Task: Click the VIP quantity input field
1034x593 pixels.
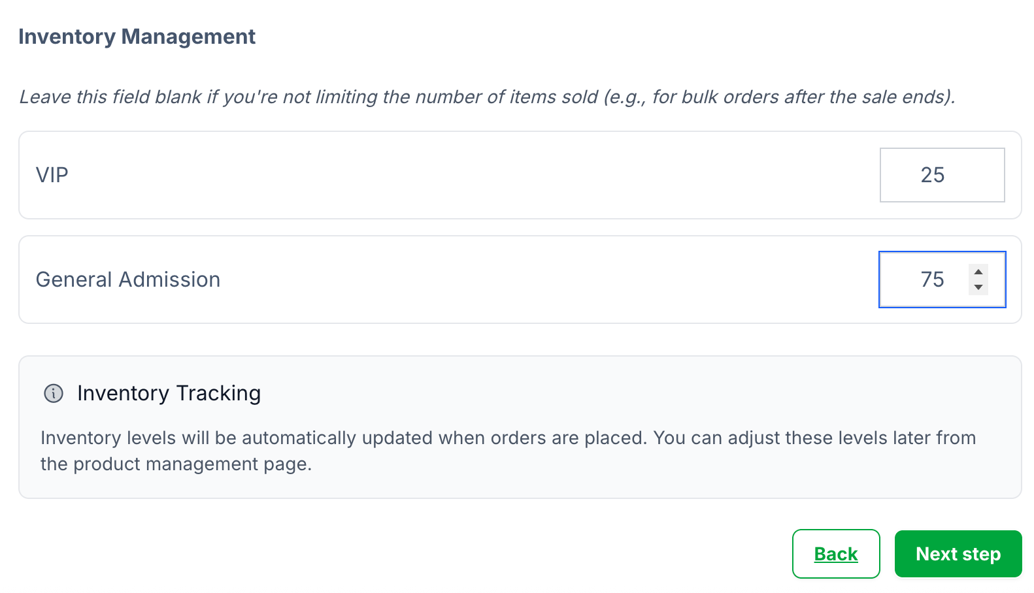Action: [941, 175]
